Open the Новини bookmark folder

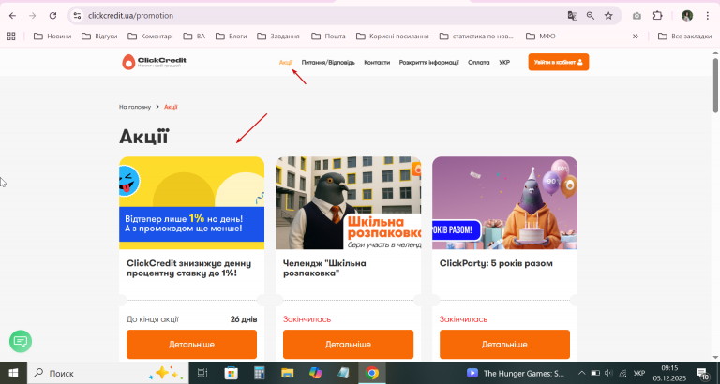[x=52, y=36]
